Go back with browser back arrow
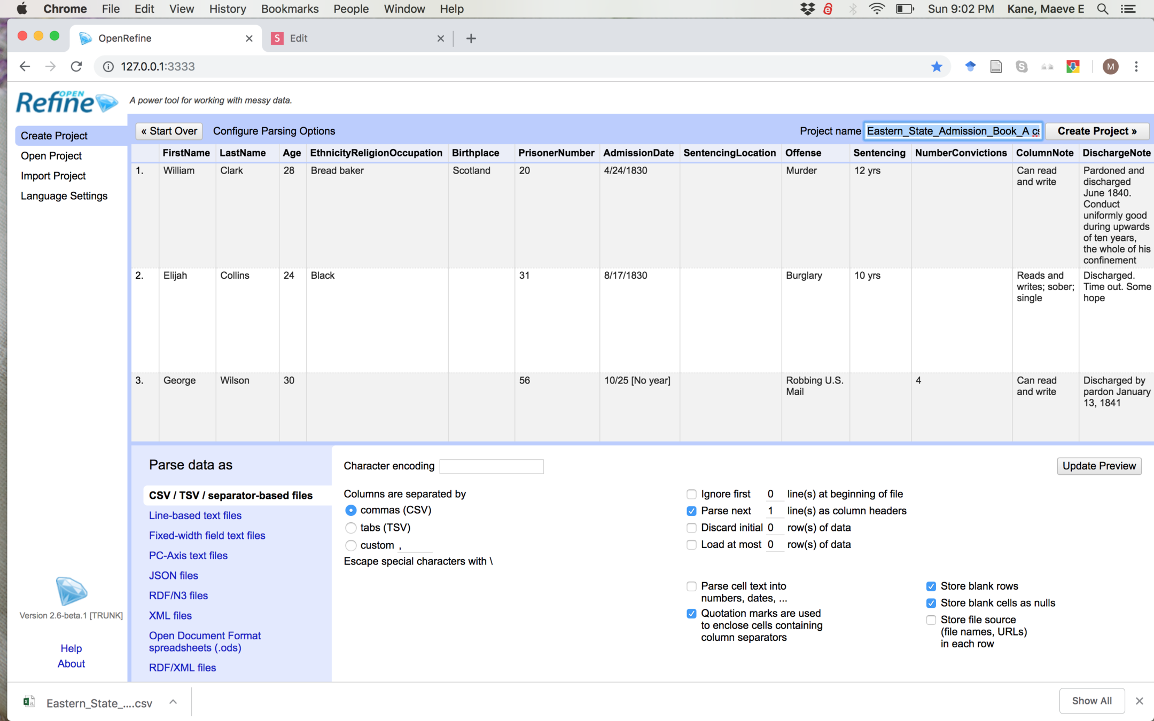The height and width of the screenshot is (721, 1154). click(25, 66)
